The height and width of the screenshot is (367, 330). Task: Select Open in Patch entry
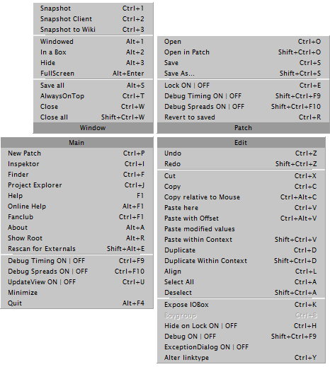coord(243,52)
